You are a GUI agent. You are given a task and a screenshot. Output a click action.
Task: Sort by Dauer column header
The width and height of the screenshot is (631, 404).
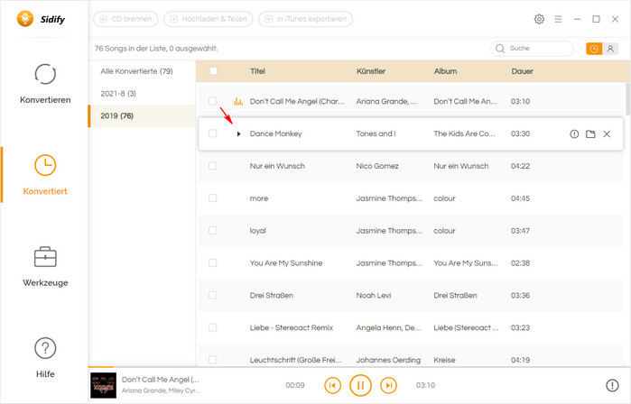point(523,71)
